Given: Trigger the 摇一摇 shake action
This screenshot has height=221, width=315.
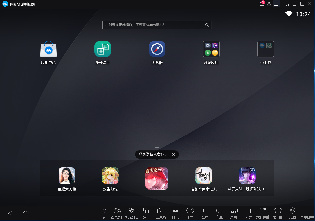Looking at the screenshot, I should point(278,213).
